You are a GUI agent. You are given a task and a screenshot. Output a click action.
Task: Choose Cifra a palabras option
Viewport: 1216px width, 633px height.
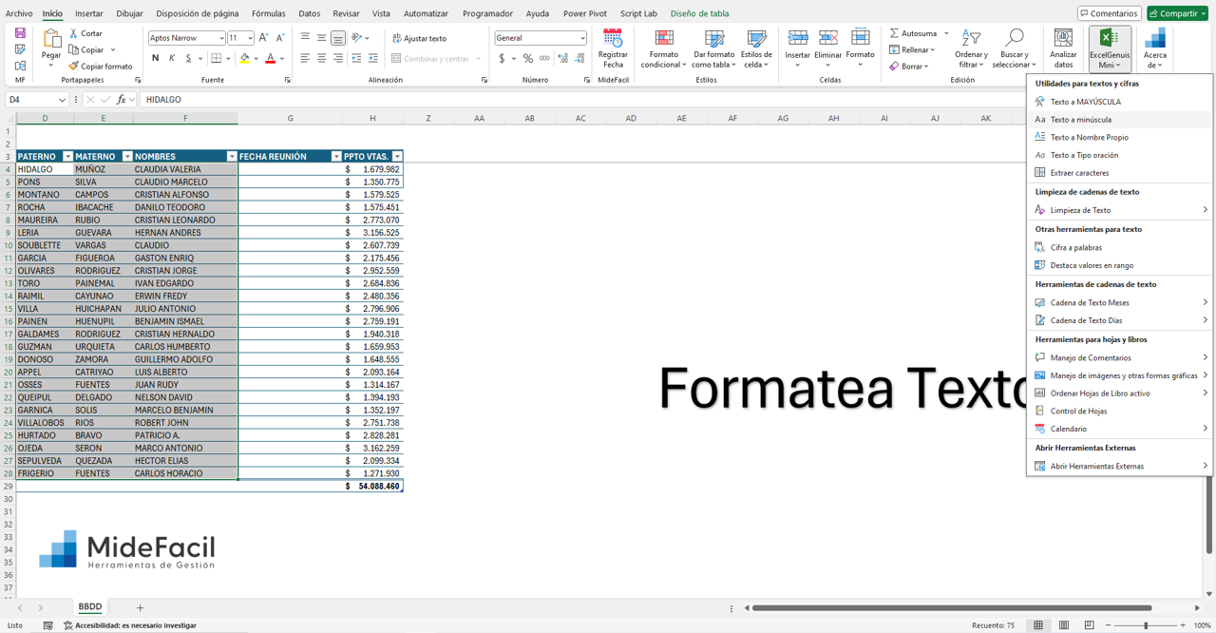[x=1119, y=247]
